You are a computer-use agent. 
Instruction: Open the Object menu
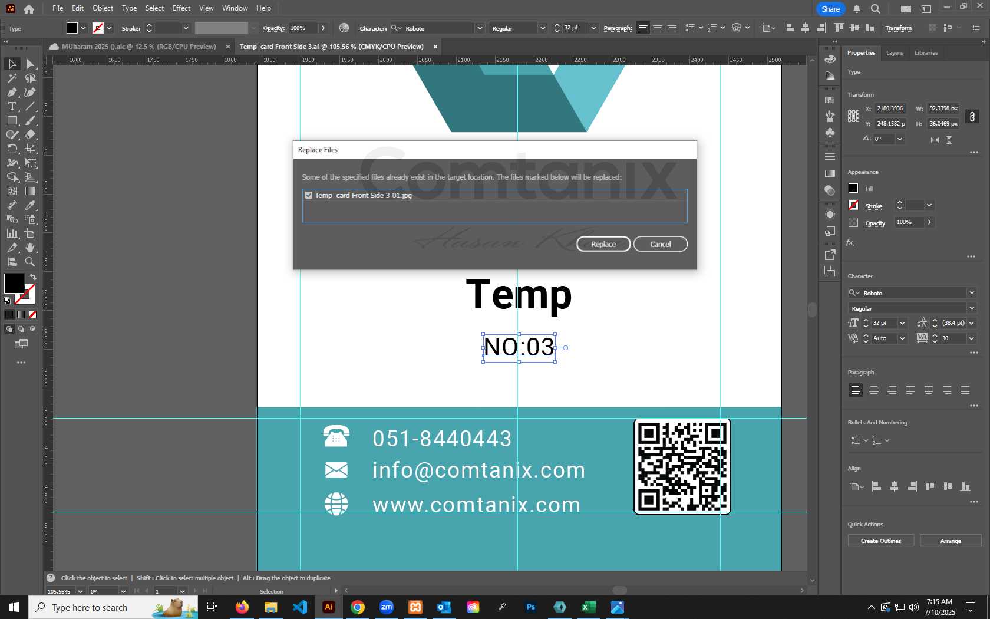[103, 8]
